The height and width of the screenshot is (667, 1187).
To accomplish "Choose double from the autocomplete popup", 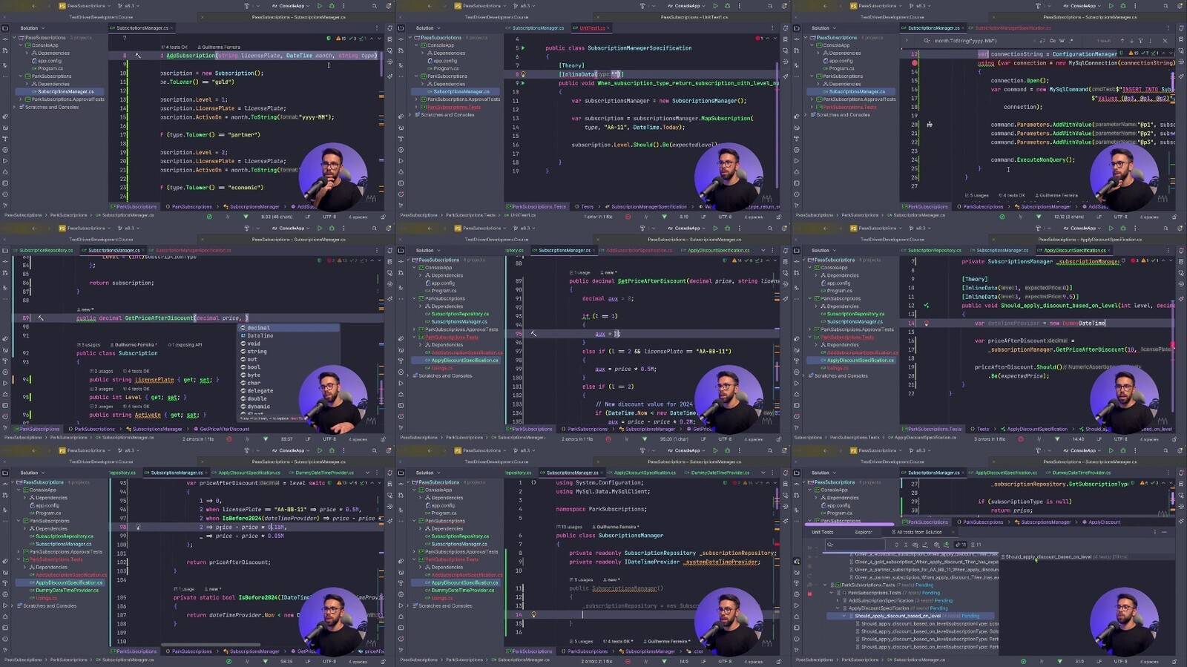I will [289, 398].
